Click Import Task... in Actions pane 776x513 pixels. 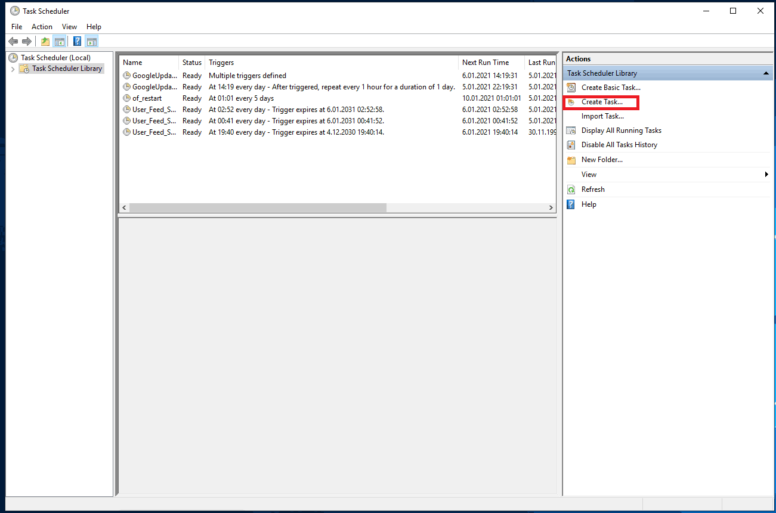click(602, 116)
